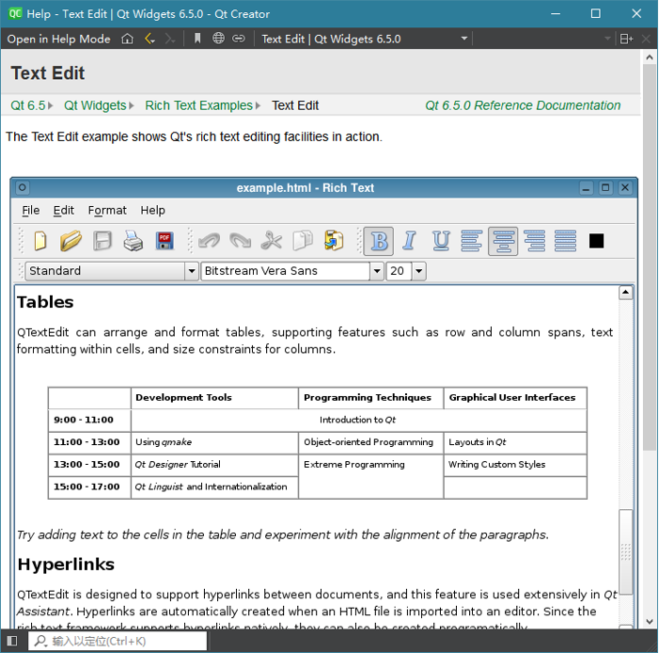Click the Redo arrow icon

tap(241, 241)
